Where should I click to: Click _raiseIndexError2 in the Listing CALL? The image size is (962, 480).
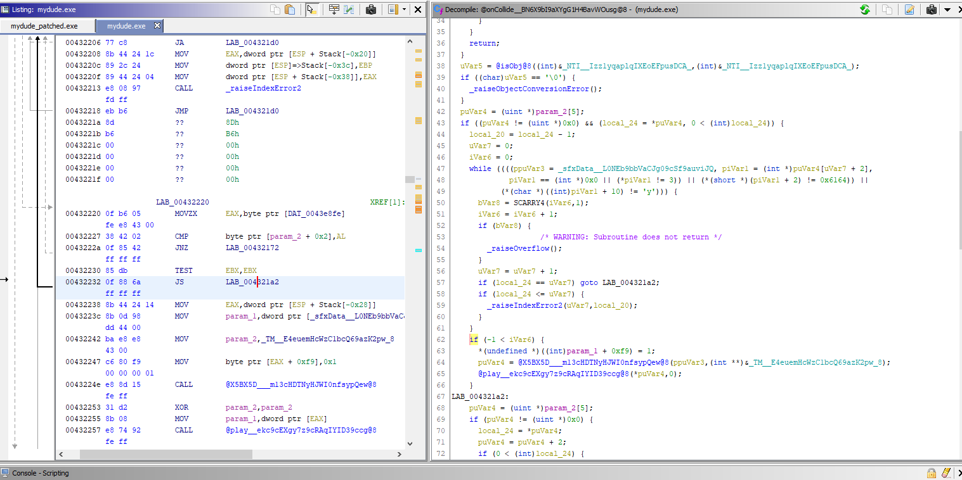pos(263,88)
